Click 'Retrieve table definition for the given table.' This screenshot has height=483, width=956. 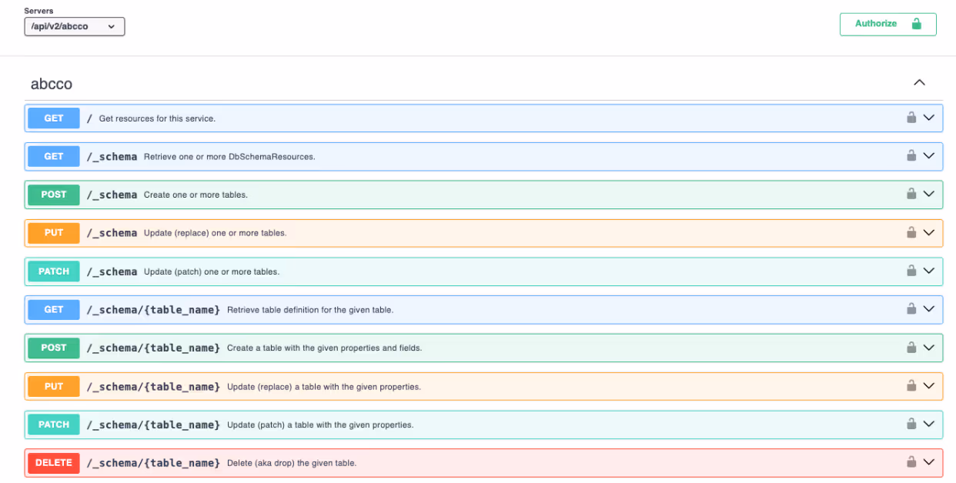coord(310,310)
